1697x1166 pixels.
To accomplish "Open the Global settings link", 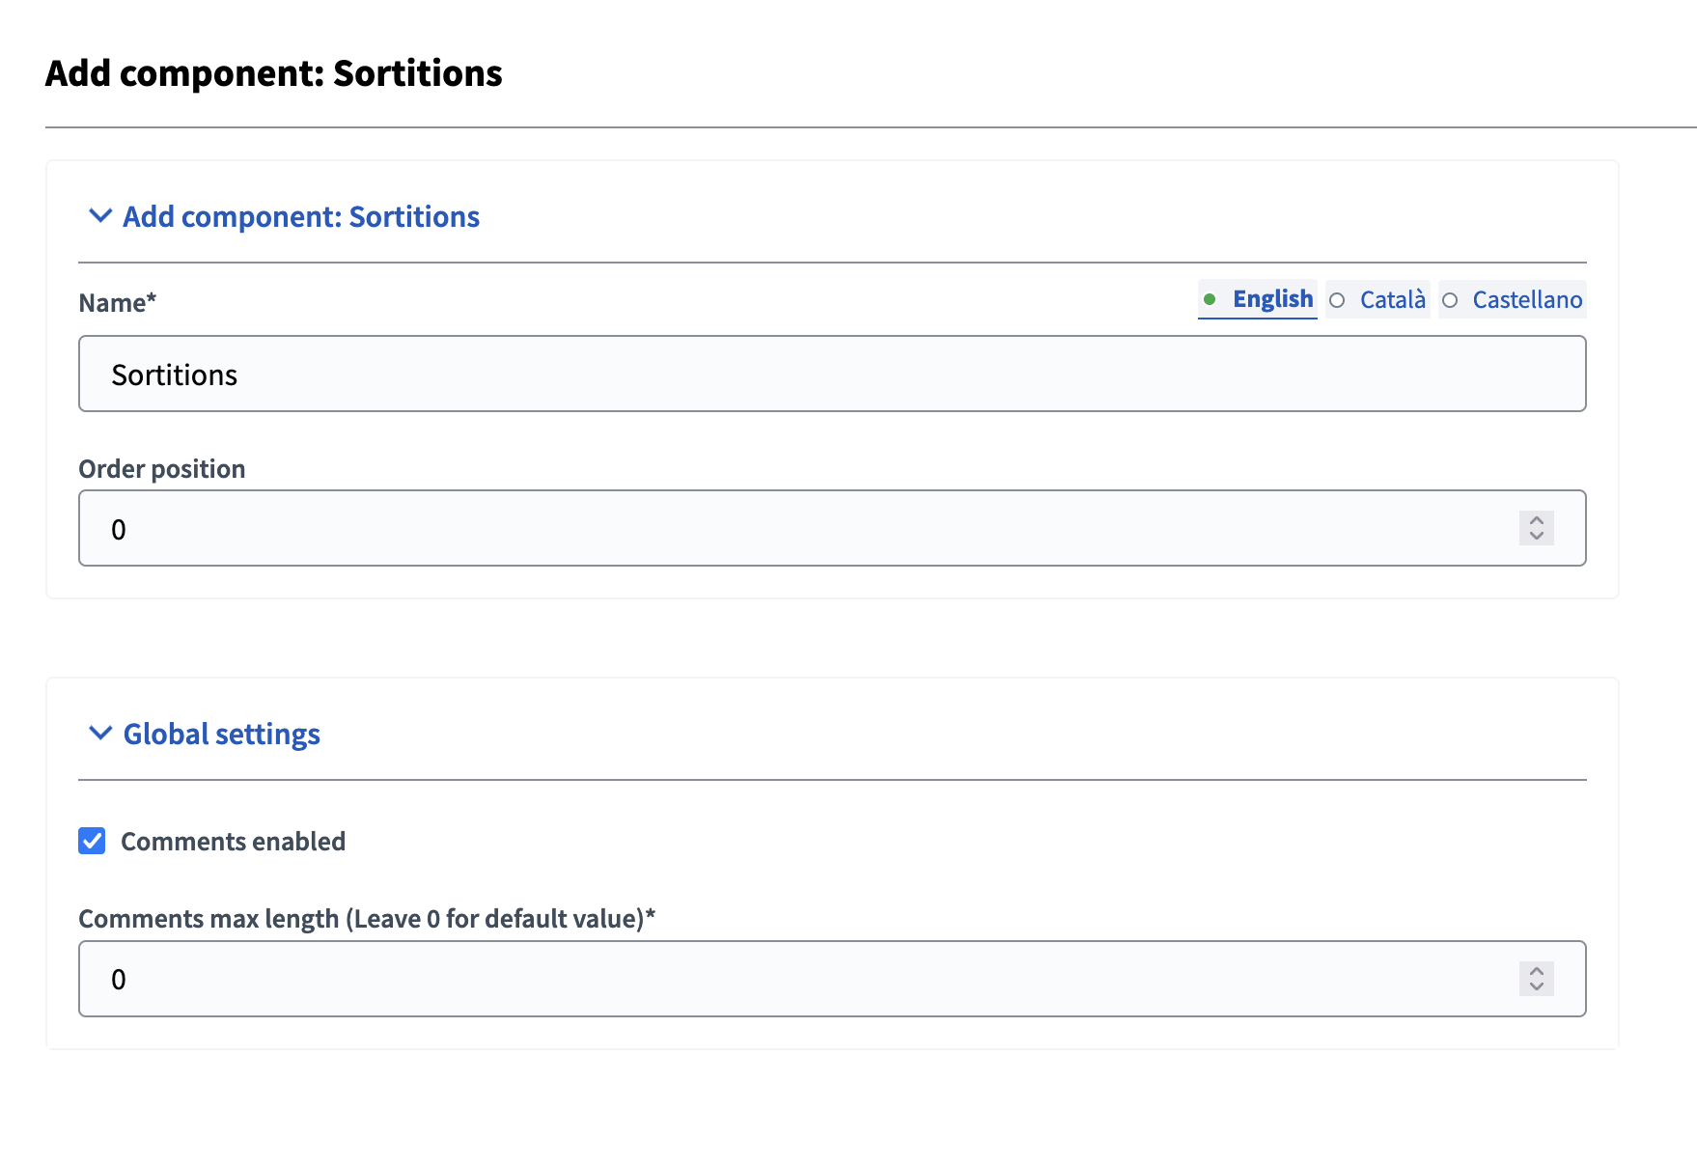I will [x=220, y=734].
